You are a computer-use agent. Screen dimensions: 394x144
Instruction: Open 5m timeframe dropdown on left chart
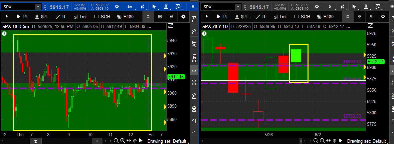click(130, 7)
